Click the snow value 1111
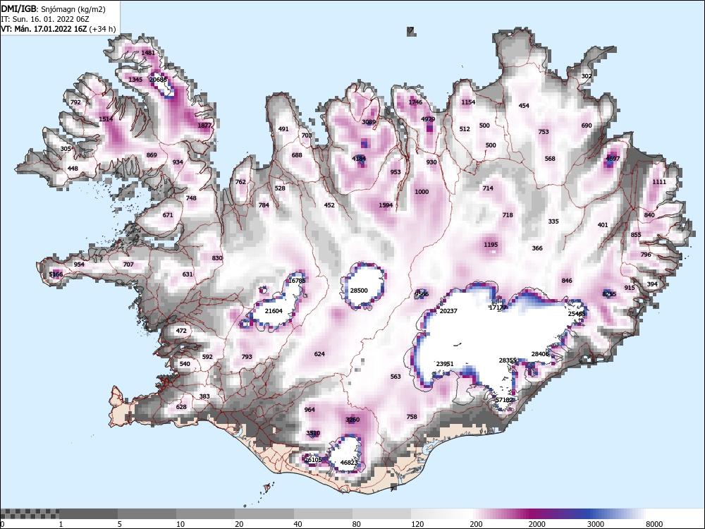Viewport: 705px width, 529px height. (659, 182)
